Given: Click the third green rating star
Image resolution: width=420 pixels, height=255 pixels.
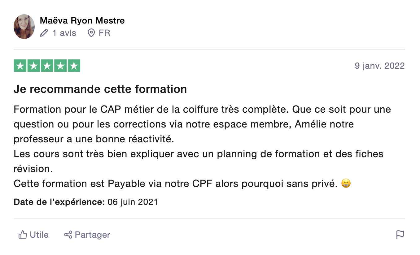Looking at the screenshot, I should tap(47, 66).
